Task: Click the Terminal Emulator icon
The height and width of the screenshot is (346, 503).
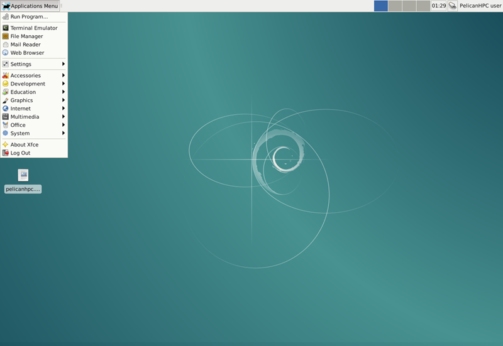Action: click(x=6, y=28)
